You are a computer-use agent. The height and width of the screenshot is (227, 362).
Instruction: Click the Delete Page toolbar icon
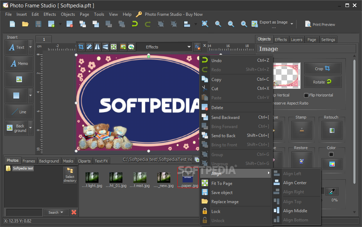[70, 24]
